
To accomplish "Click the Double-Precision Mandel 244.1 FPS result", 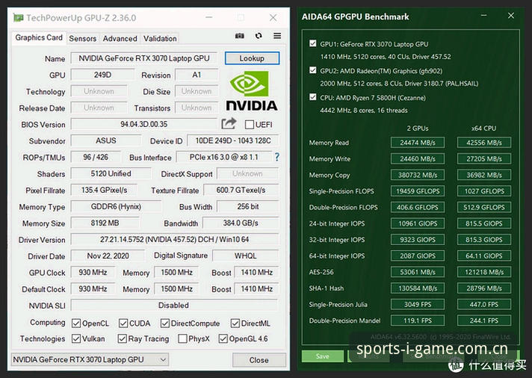I will (484, 320).
